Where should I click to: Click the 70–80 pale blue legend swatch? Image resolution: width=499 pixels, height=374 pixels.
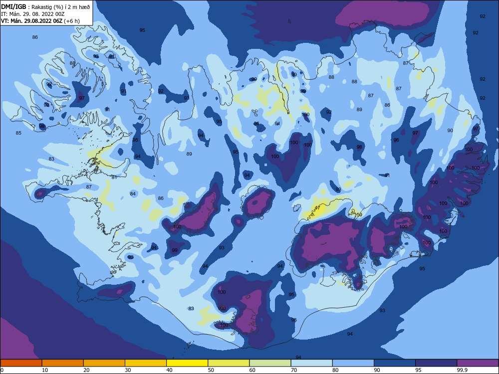pos(311,363)
